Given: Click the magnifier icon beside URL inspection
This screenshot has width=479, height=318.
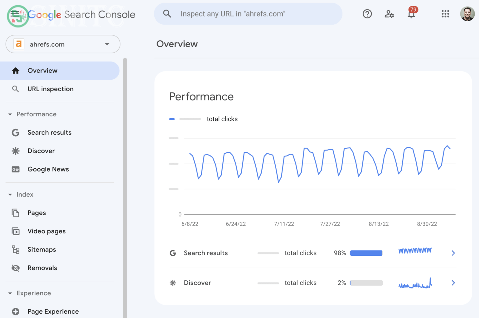Looking at the screenshot, I should [x=15, y=89].
